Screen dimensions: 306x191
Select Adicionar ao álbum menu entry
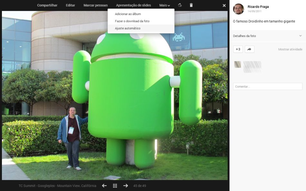(128, 14)
